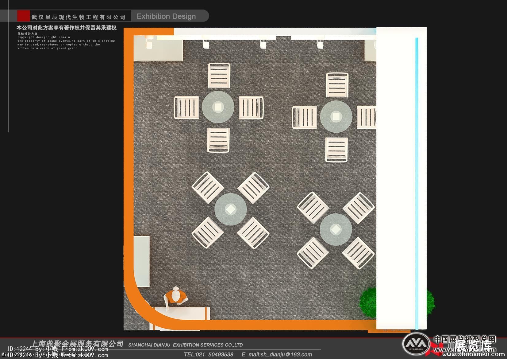
Task: Select chair above the top-left table
Action: tap(219, 75)
